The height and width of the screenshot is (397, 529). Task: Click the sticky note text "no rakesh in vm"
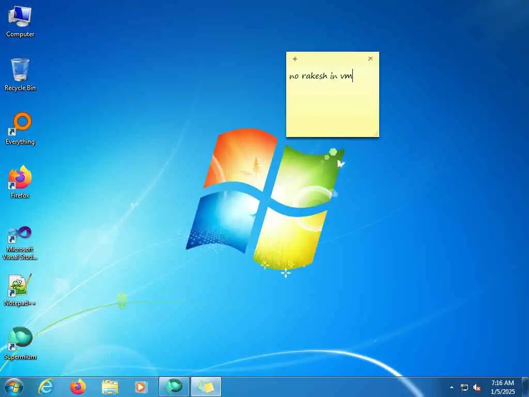point(320,76)
